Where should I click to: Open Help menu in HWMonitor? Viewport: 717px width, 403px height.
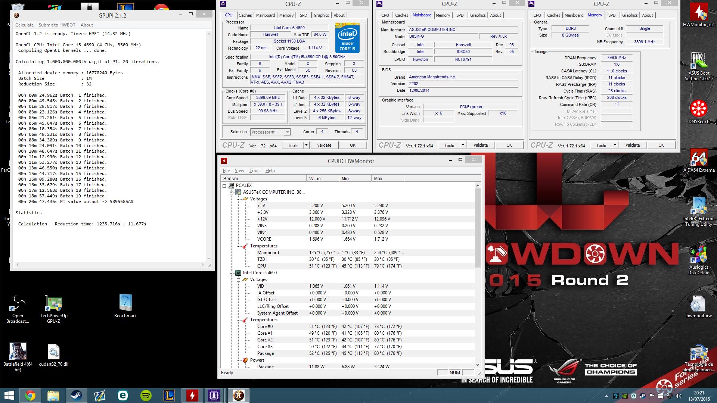(x=270, y=171)
